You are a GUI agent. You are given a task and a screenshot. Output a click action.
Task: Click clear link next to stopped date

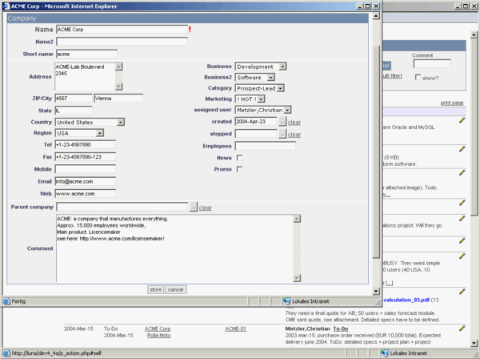294,135
